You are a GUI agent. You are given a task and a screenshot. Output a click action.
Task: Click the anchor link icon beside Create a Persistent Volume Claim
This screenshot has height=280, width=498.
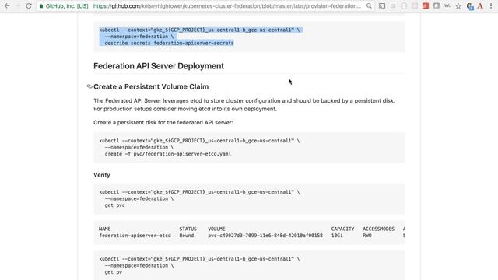click(89, 86)
